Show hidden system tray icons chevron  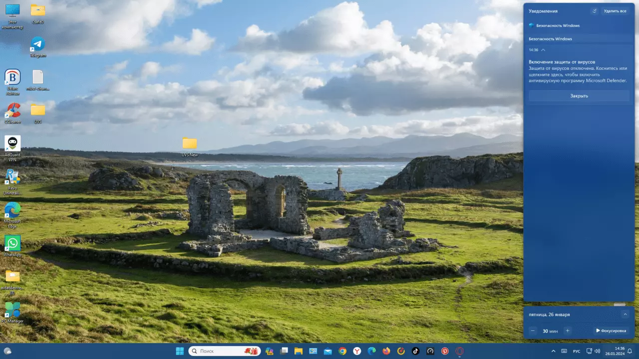point(555,351)
